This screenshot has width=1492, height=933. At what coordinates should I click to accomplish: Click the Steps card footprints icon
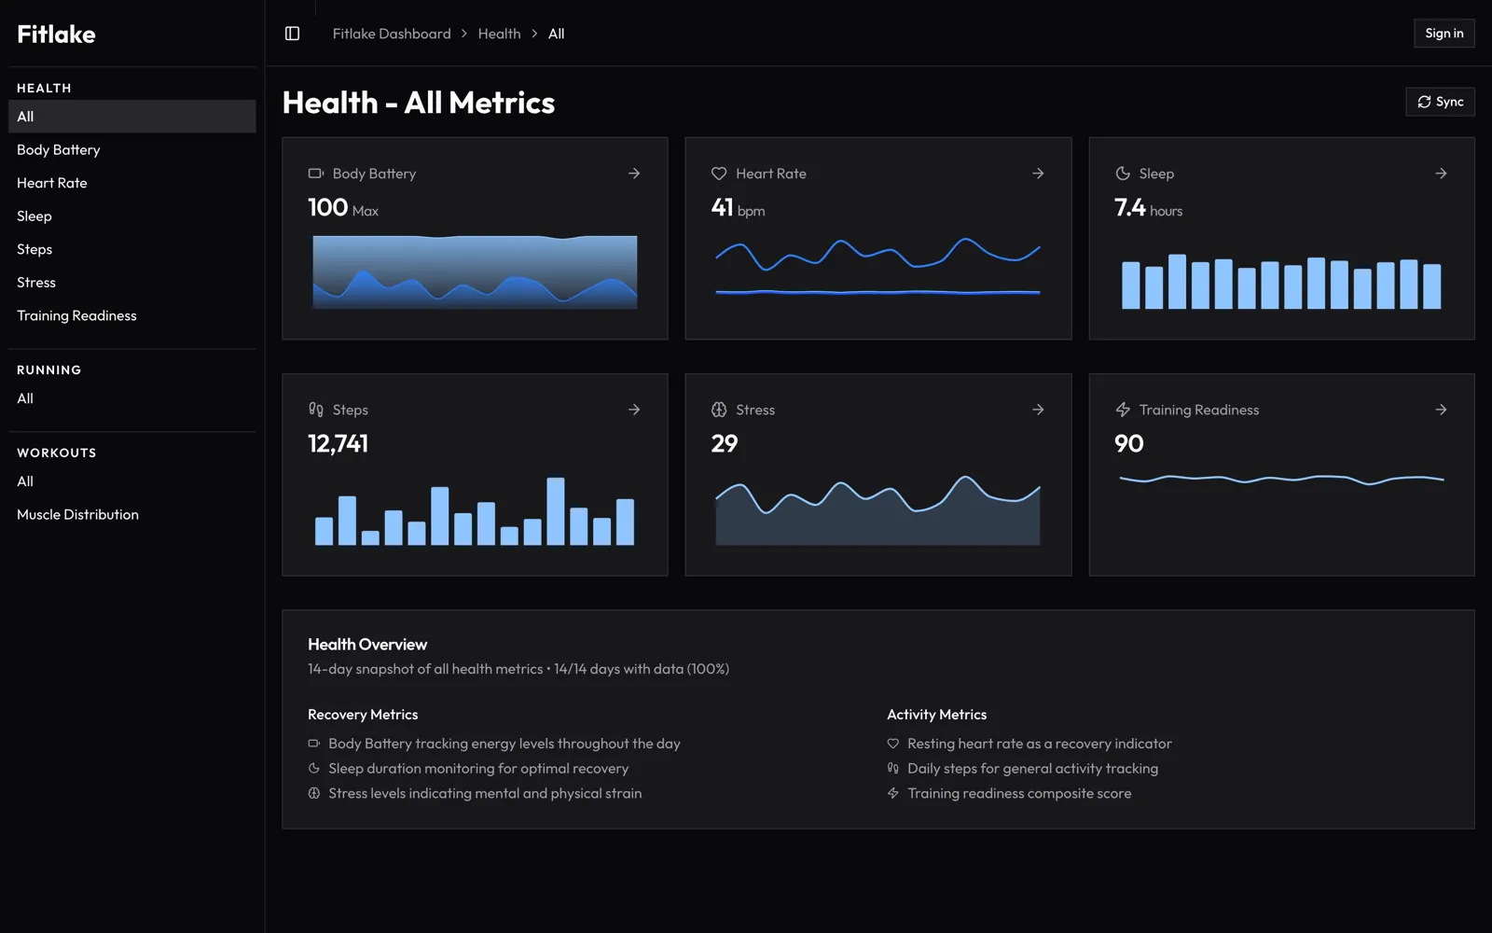point(316,410)
